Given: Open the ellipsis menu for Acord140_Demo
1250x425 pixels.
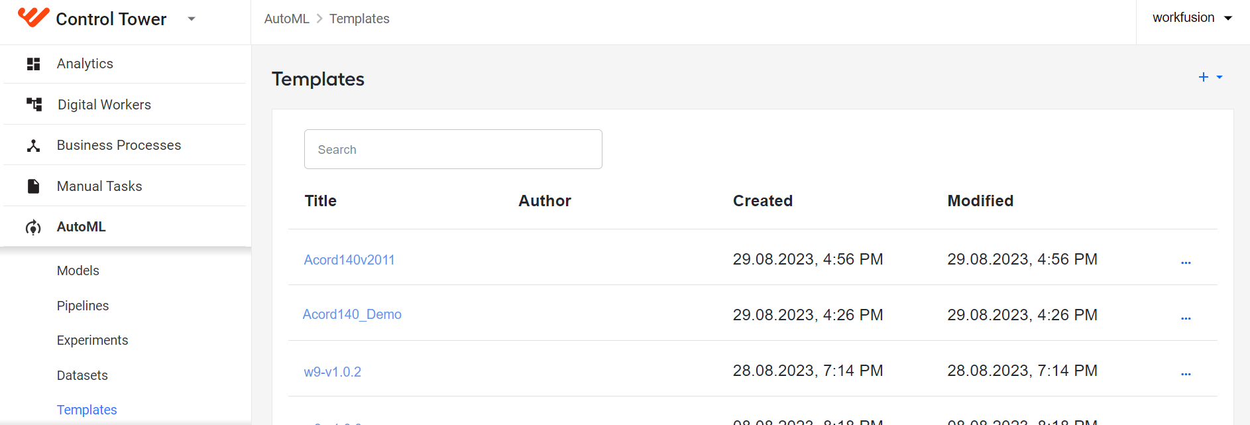Looking at the screenshot, I should click(x=1186, y=319).
